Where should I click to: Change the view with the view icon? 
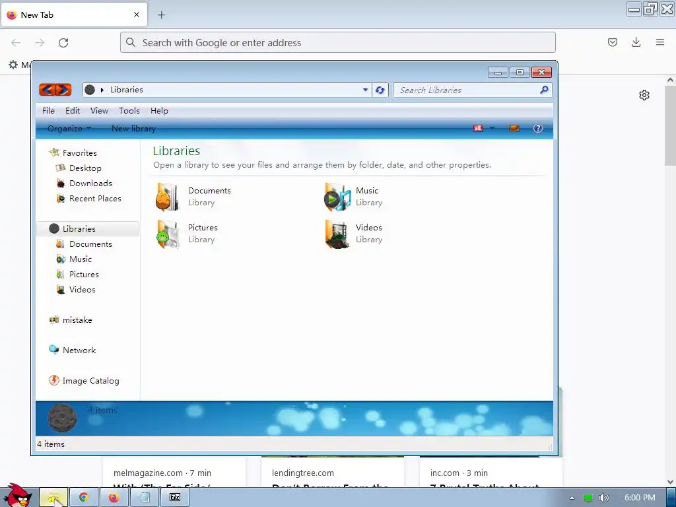tap(478, 128)
